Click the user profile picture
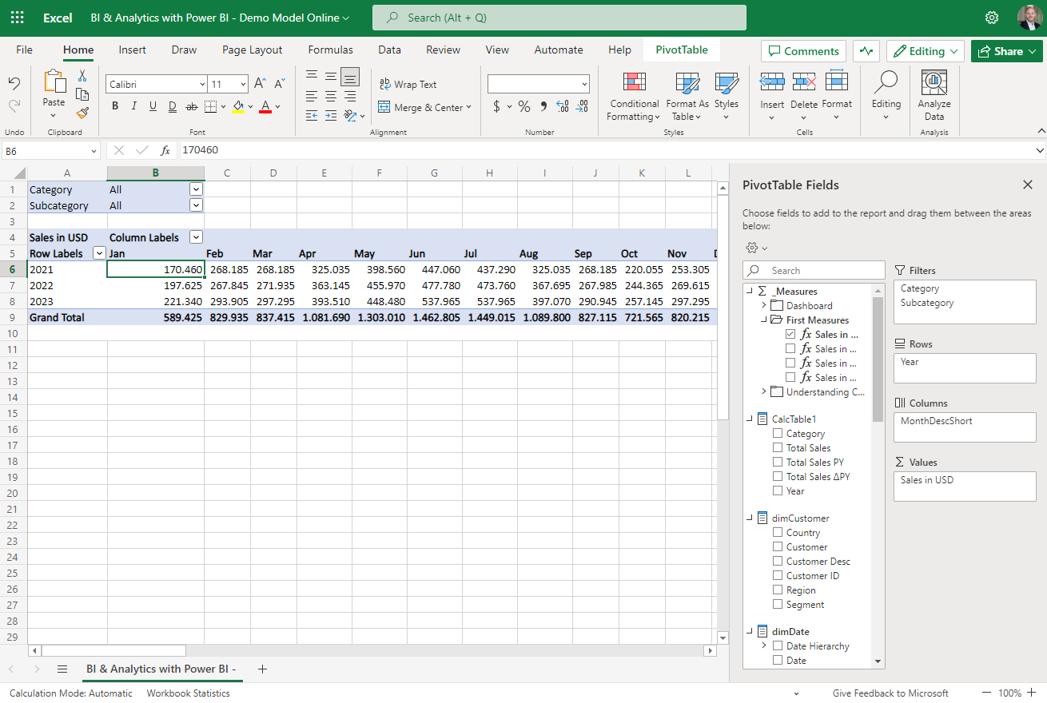The width and height of the screenshot is (1047, 703). pyautogui.click(x=1029, y=18)
